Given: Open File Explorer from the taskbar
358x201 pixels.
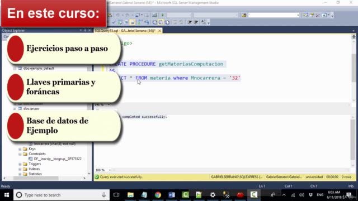Looking at the screenshot, I should click(130, 195).
